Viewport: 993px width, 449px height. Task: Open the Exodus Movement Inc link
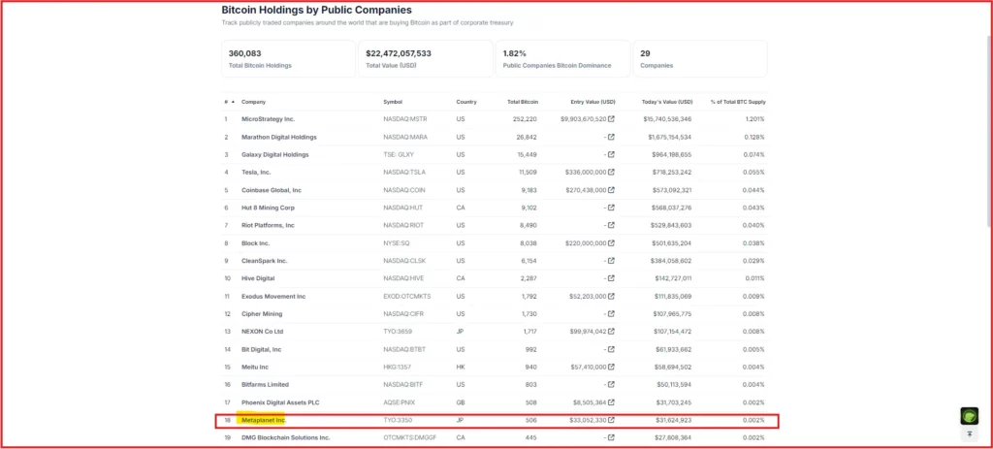click(273, 296)
